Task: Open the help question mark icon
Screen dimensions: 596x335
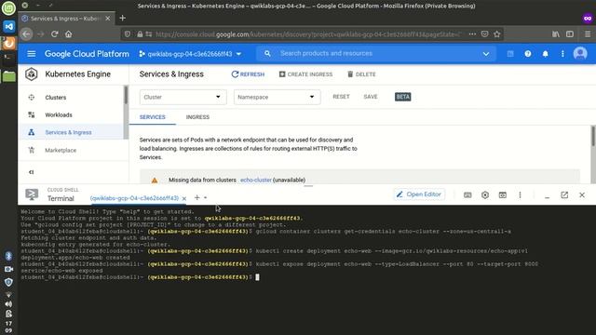Action: click(528, 54)
